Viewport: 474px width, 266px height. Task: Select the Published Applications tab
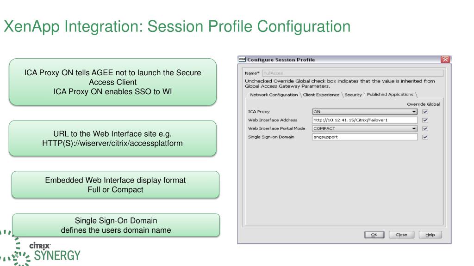point(390,94)
